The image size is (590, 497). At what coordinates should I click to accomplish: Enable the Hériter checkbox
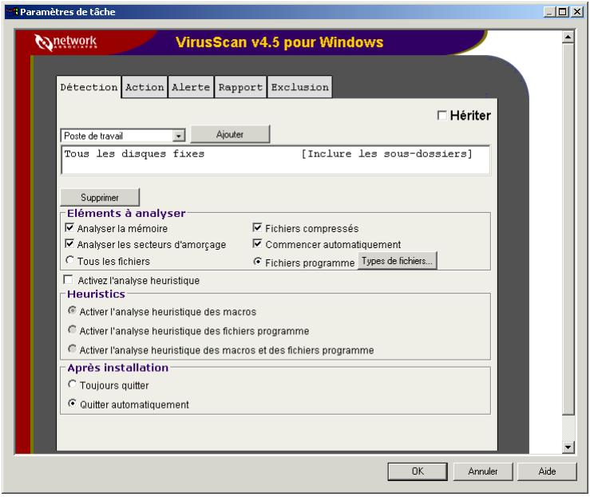tap(442, 116)
